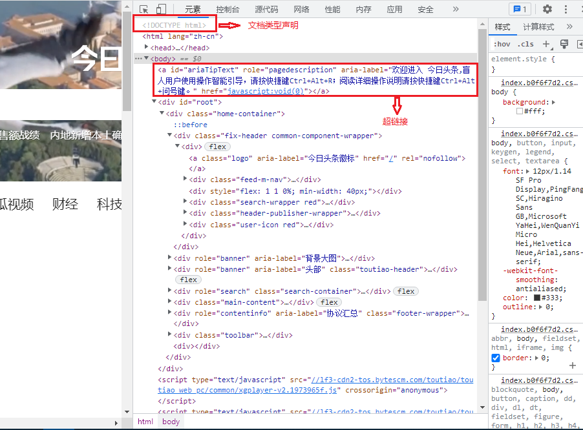583x430 pixels.
Task: Expand the 背景大图 banner div node
Action: 169,257
